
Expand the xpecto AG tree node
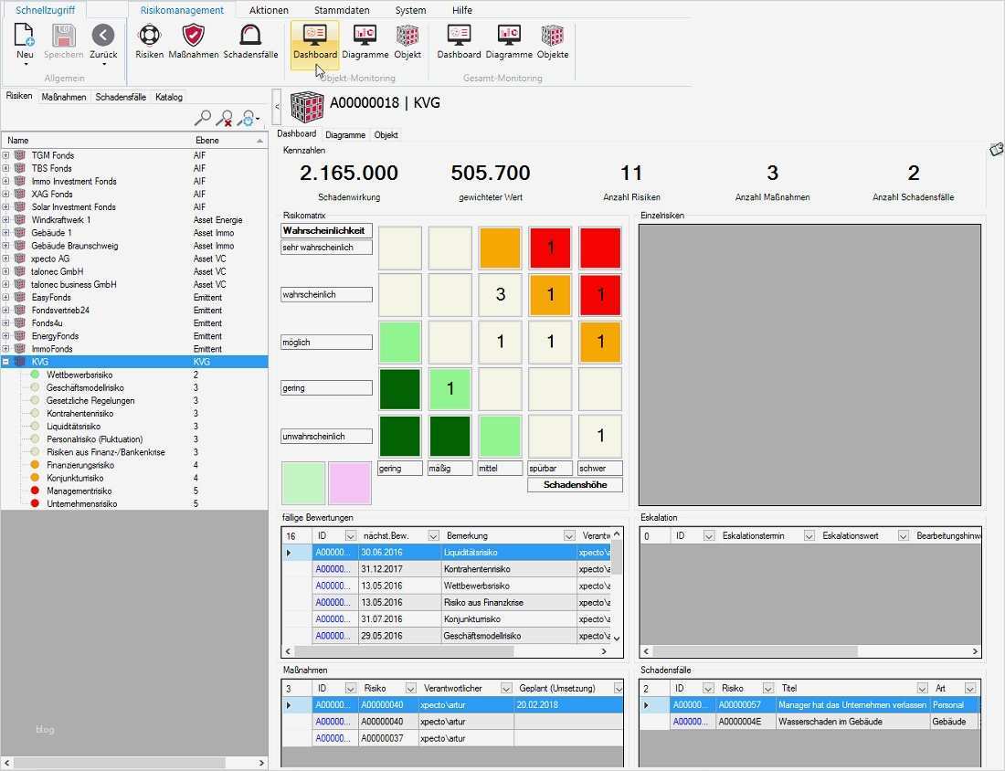(5, 259)
